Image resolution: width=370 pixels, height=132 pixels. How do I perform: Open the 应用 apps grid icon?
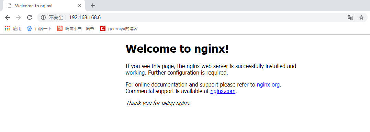[7, 29]
